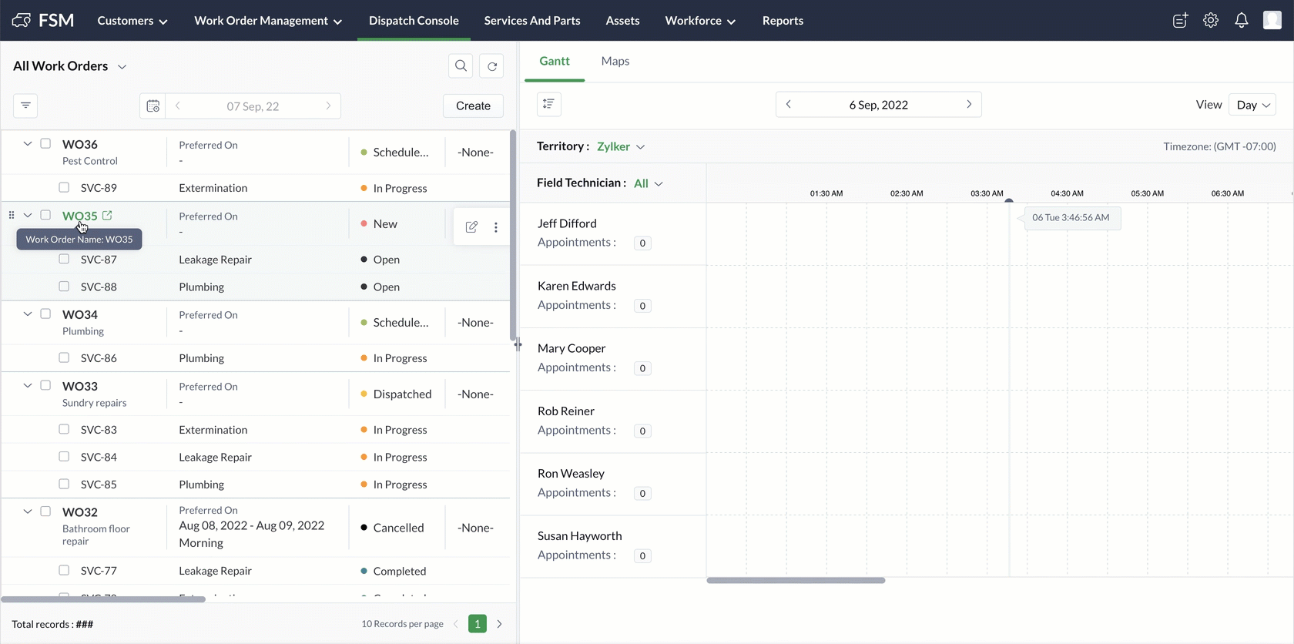
Task: Click the Gantt horizontal scrollbar
Action: click(x=796, y=580)
